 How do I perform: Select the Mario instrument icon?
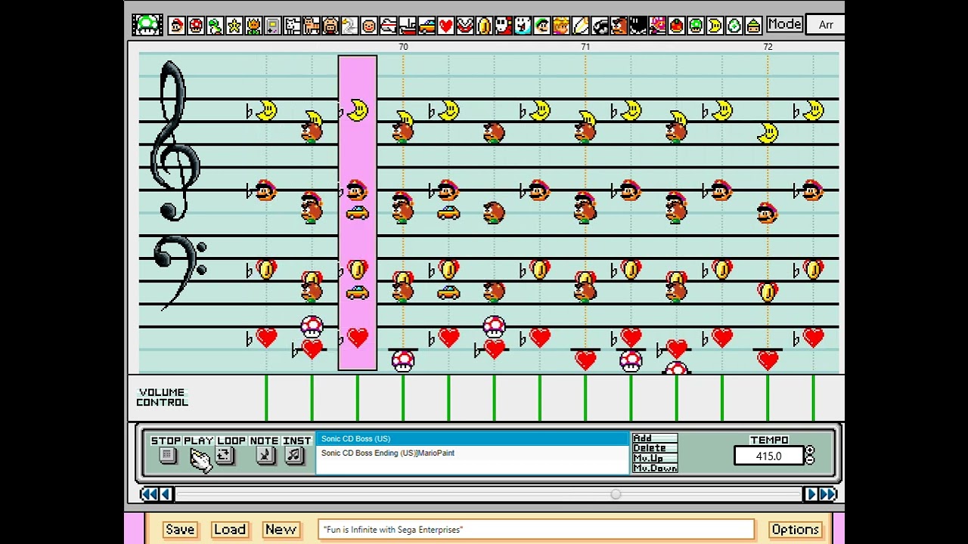(x=177, y=26)
